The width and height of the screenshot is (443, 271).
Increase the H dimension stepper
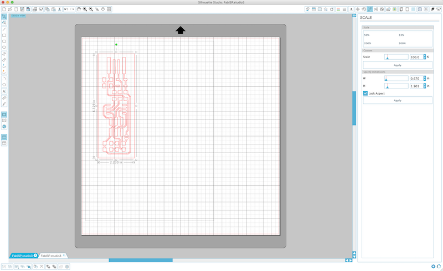pos(425,85)
